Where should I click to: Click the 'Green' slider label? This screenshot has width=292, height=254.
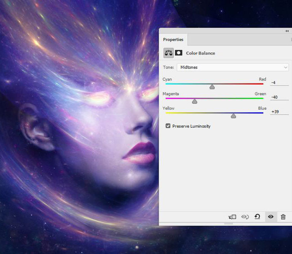261,94
